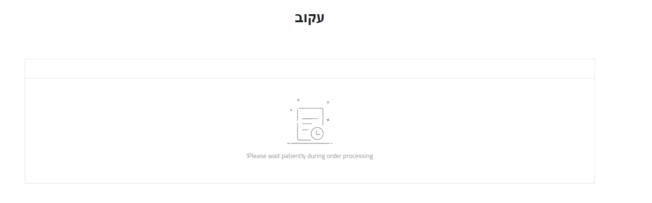Click the עקוב page heading
Screen dimensions: 652x203
309,18
